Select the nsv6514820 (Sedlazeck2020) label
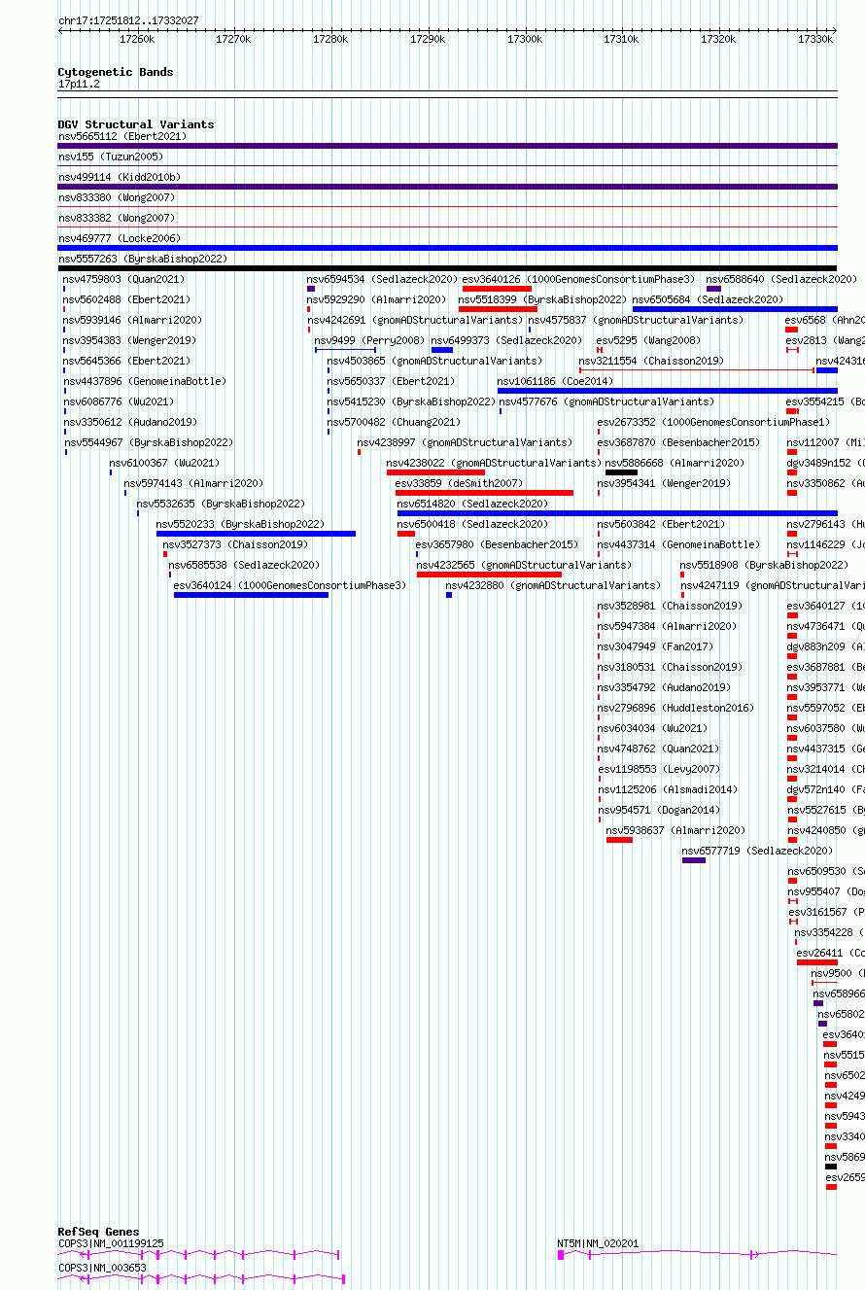Screen dimensions: 865x1290 coord(473,504)
